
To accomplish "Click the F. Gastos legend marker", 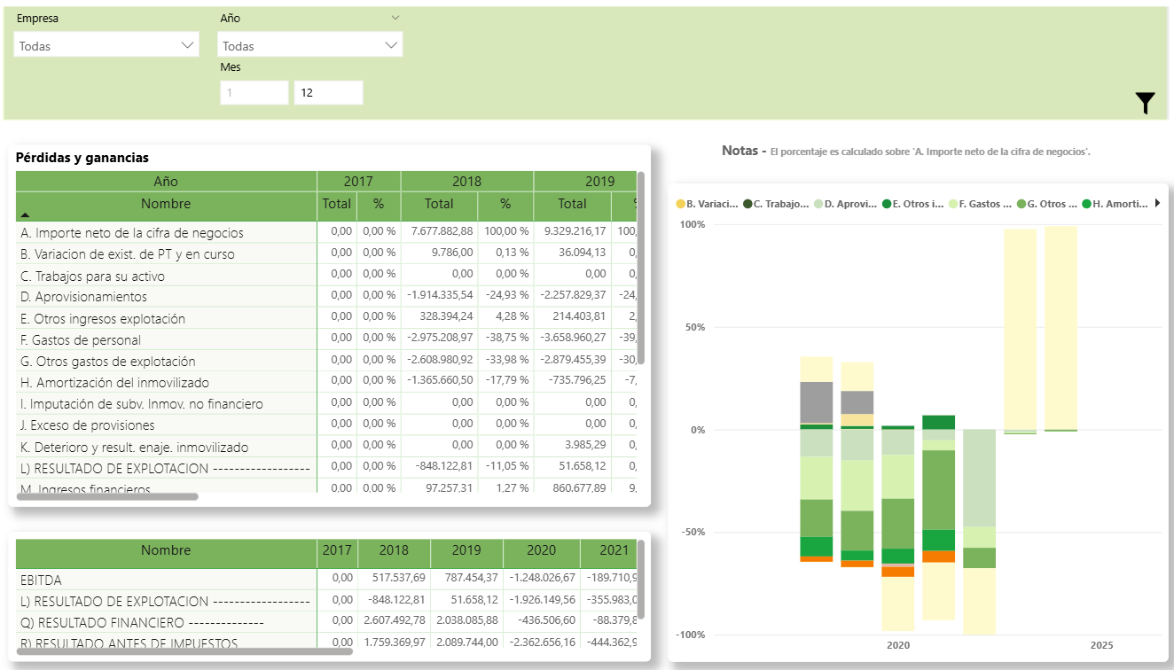I will (953, 204).
